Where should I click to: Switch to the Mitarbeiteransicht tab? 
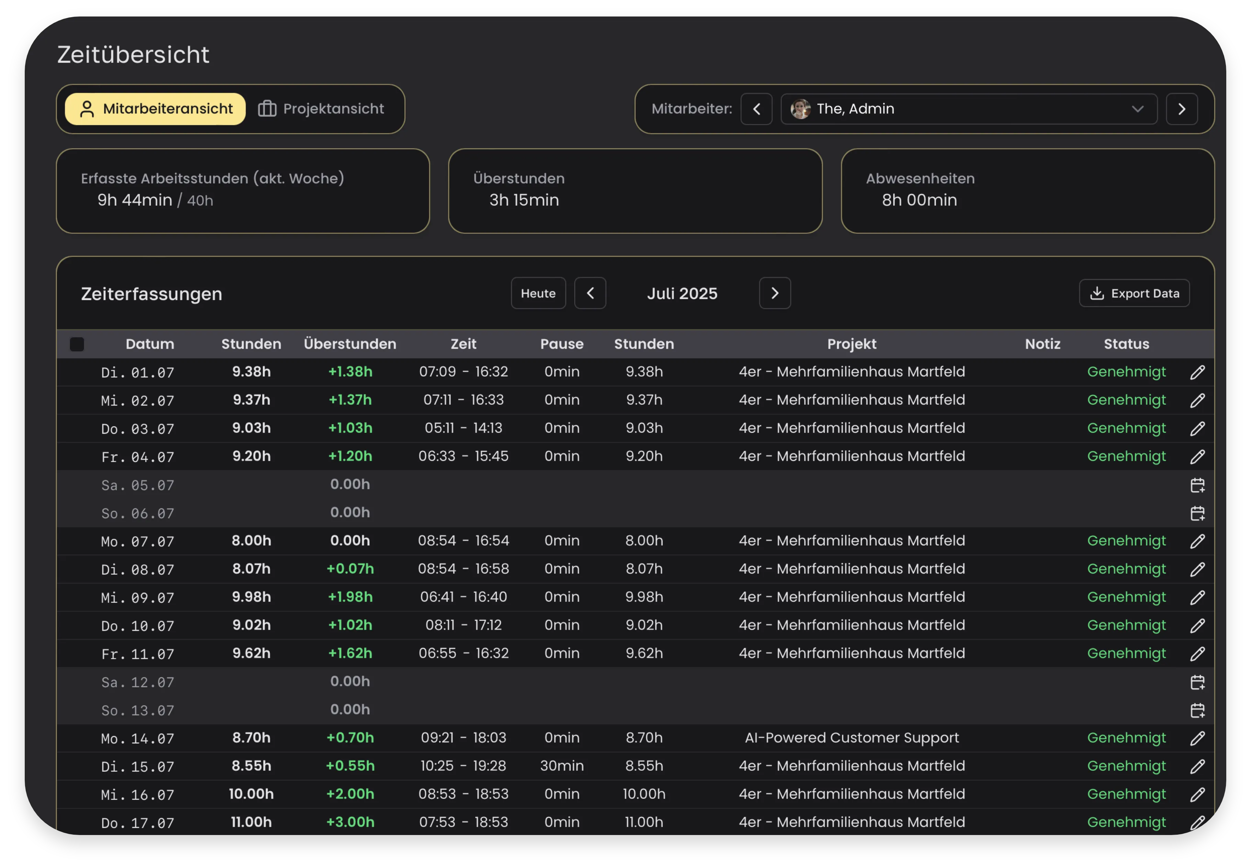click(156, 109)
